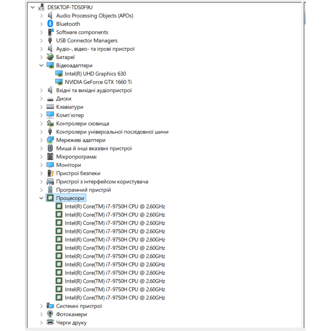331x331 pixels.
Task: Click the Клавіатури keyboard icon
Action: tap(50, 107)
